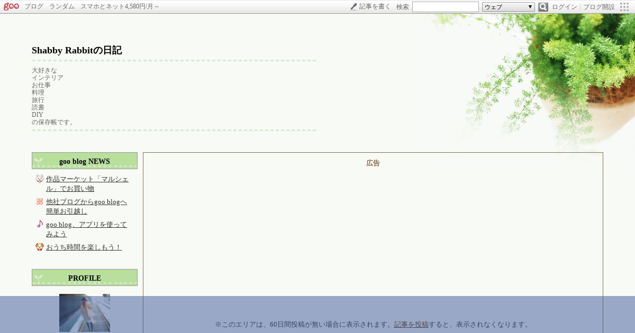Screen dimensions: 635x333
Task: Click the flower icon beside blog-moving link
Action: (x=40, y=201)
